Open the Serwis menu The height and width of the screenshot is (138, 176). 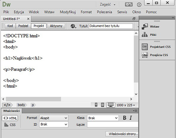(x=122, y=12)
